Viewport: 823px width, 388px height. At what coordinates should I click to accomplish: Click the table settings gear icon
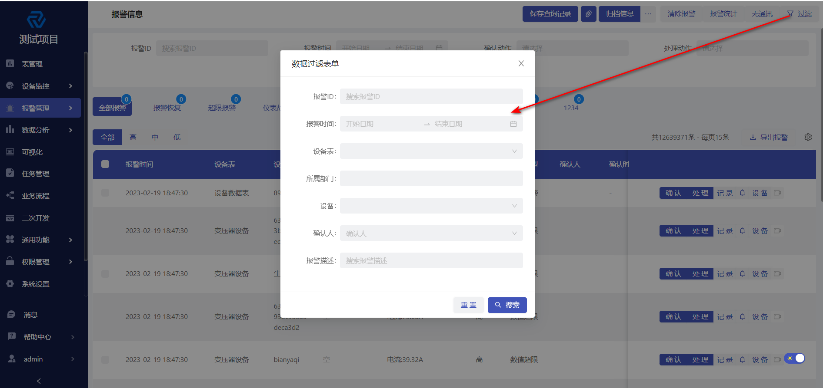(808, 137)
